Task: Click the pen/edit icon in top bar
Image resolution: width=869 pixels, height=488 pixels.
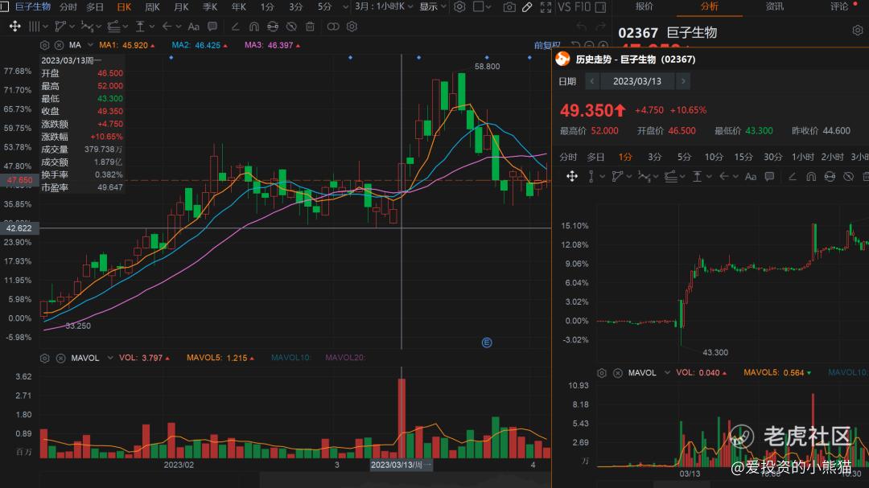Action: (527, 7)
